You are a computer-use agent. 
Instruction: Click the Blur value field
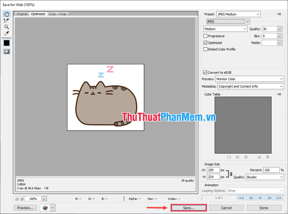(269, 36)
